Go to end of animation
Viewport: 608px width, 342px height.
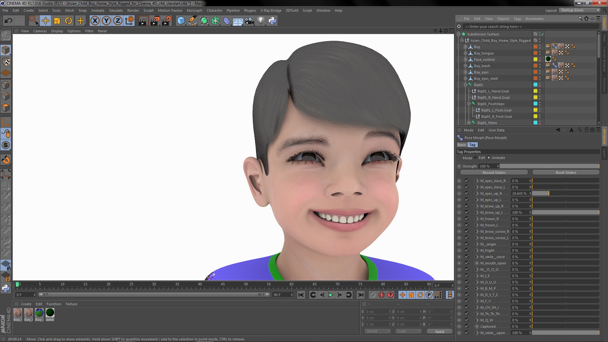point(361,295)
